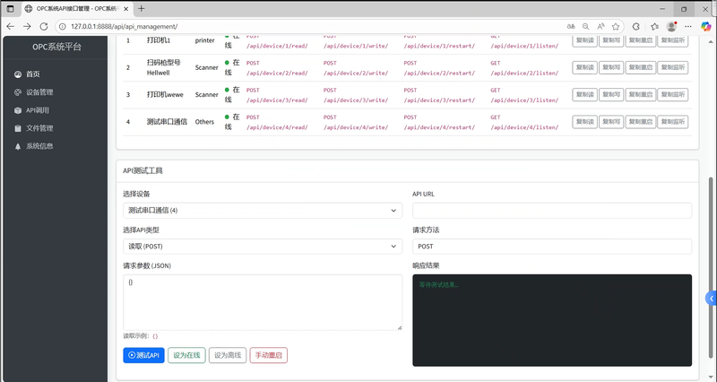Open a new browser tab with plus button
Screen dimensions: 717x382
click(x=141, y=8)
